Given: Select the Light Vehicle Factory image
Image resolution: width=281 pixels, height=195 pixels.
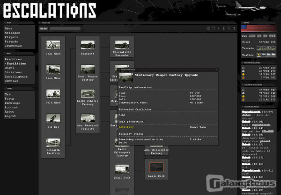Looking at the screenshot, I should pos(88,94).
